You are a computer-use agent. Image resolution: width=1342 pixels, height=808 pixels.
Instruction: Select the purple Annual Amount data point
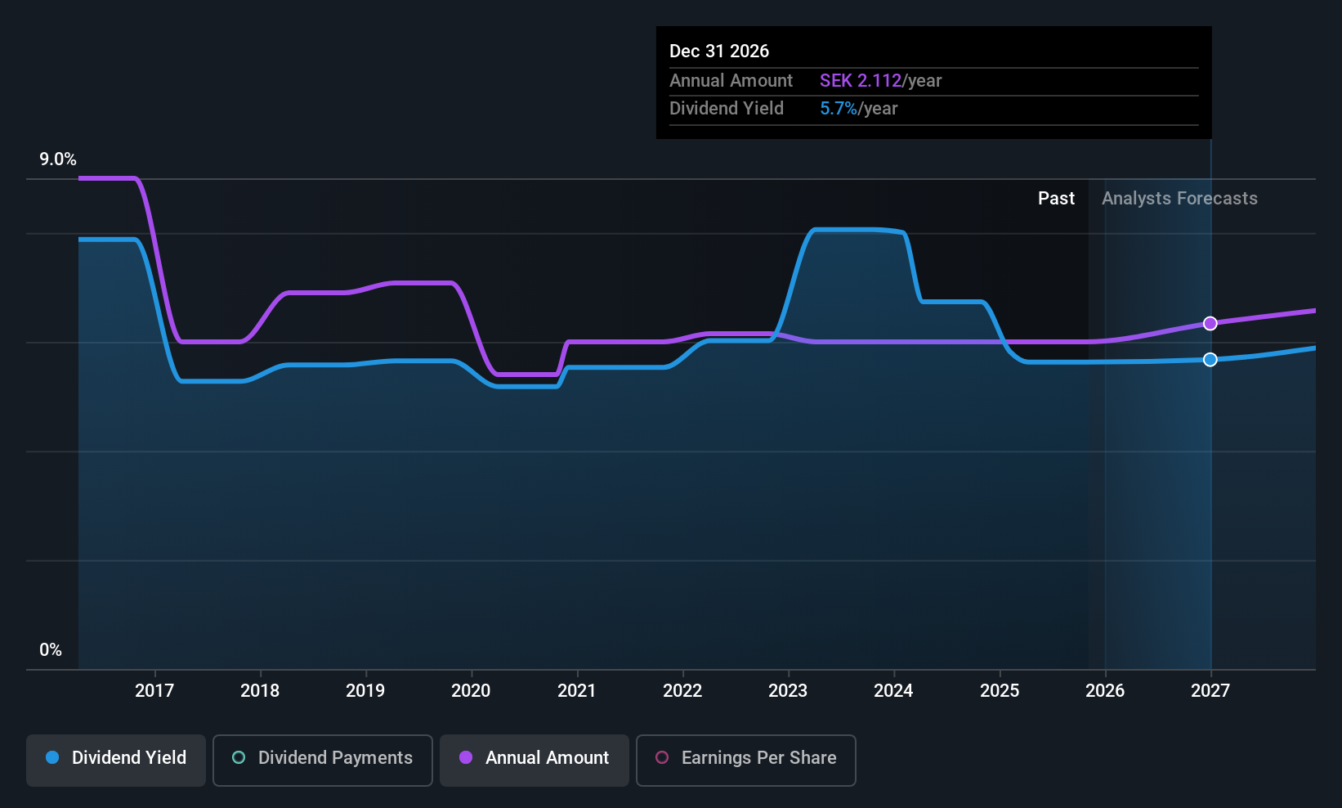(1210, 324)
